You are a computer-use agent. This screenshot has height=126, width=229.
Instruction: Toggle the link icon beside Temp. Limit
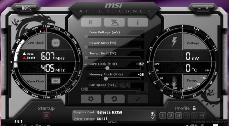click(x=85, y=53)
